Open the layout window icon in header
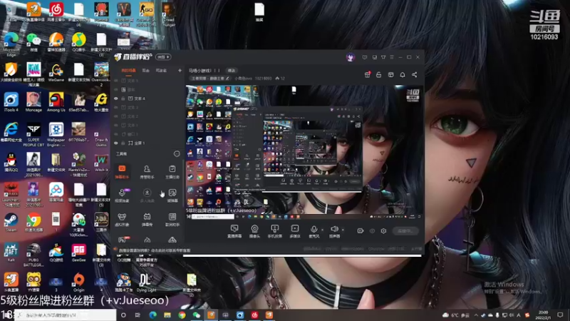570x321 pixels. point(390,75)
